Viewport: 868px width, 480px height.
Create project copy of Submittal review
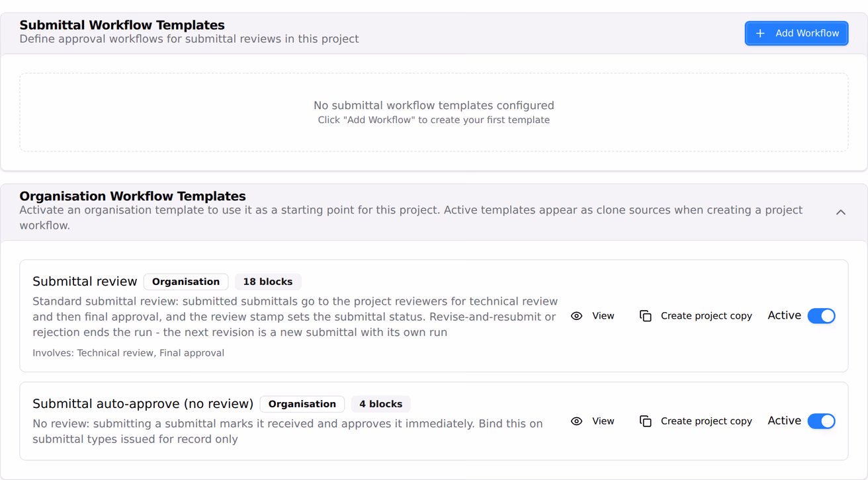(696, 316)
